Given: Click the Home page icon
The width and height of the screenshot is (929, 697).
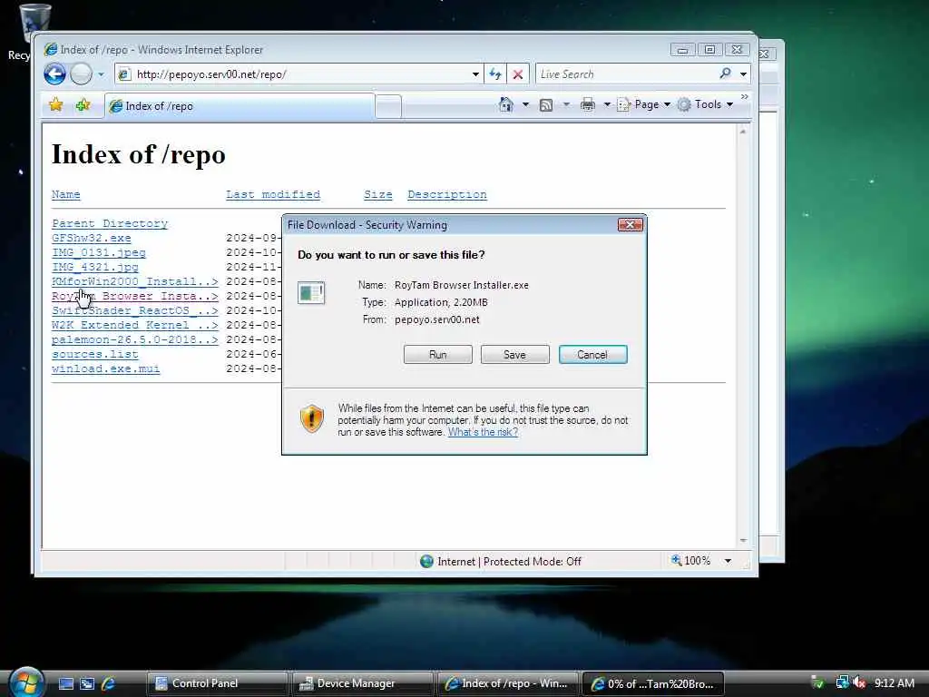Looking at the screenshot, I should click(x=506, y=104).
